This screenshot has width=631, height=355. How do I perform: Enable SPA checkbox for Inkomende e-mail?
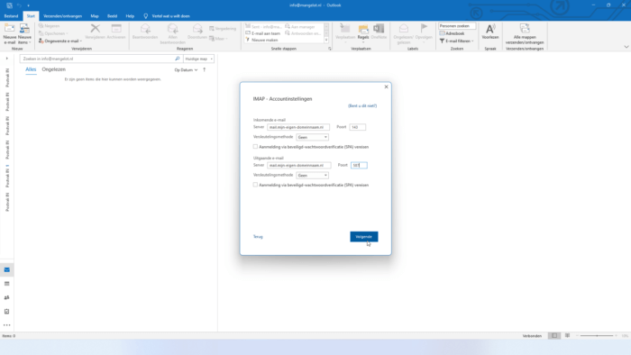click(255, 147)
